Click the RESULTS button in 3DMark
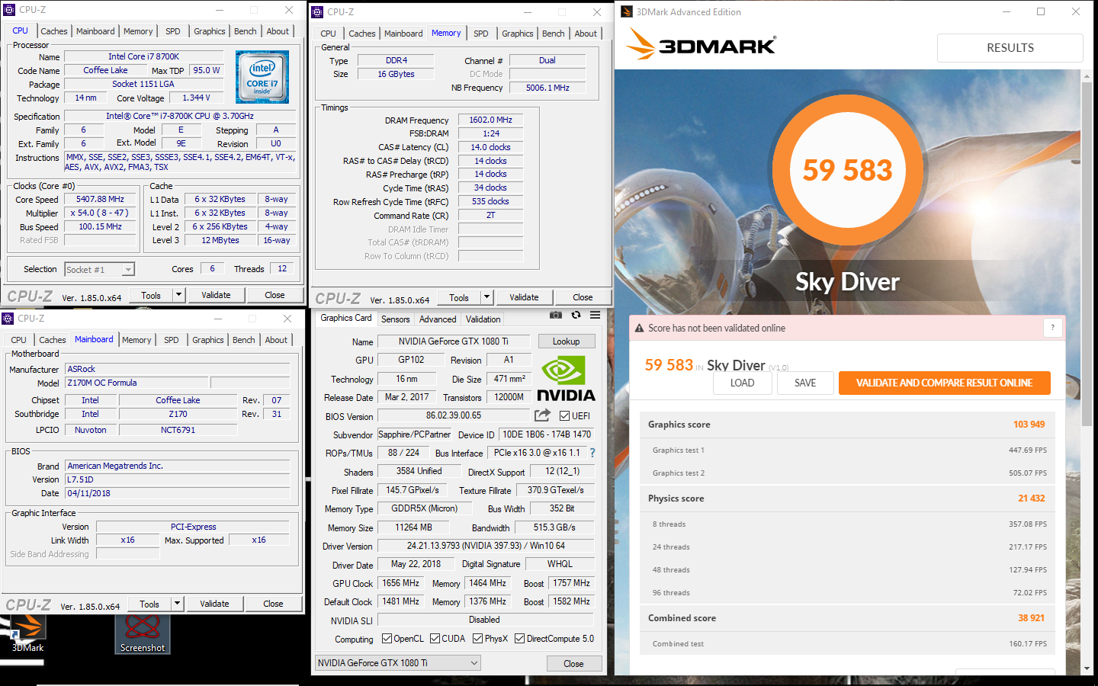 [1010, 47]
